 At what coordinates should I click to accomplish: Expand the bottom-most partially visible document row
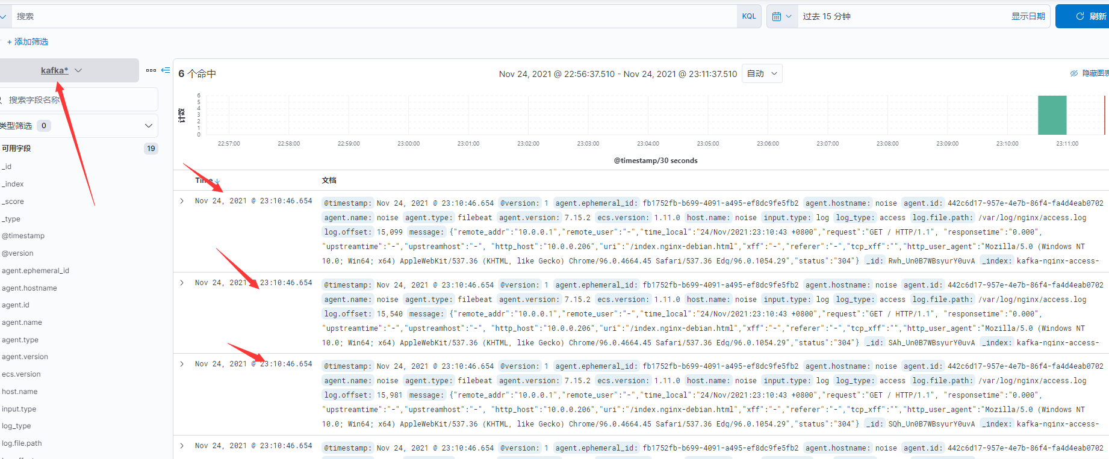pyautogui.click(x=182, y=446)
